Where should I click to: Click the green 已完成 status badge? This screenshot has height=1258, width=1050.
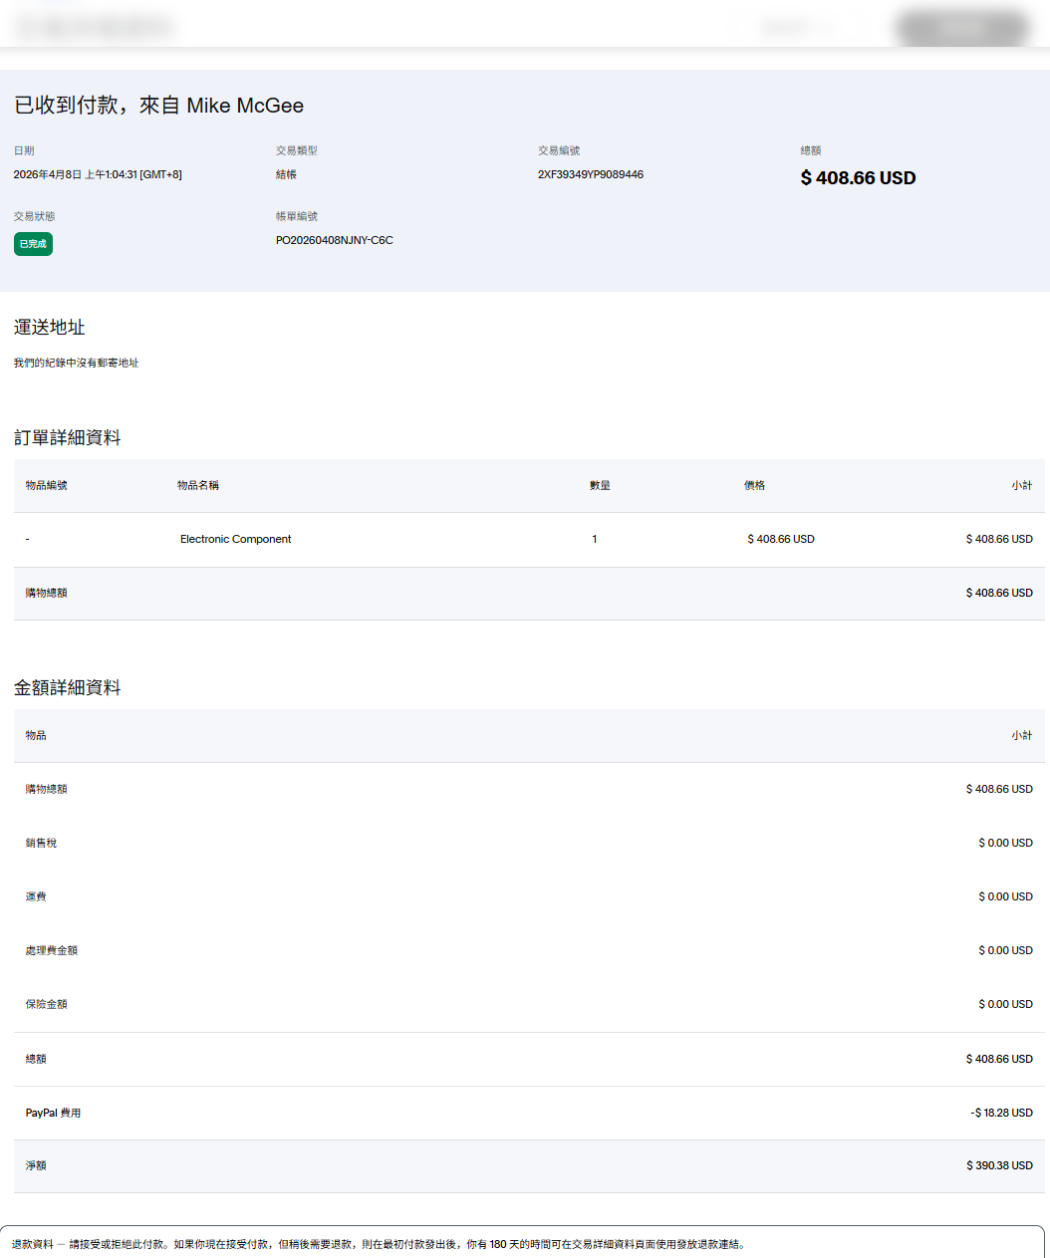(33, 244)
